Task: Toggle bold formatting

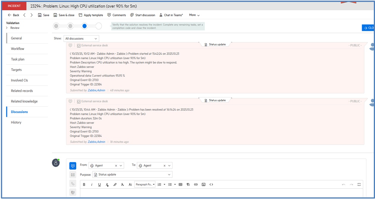Action: [84, 184]
